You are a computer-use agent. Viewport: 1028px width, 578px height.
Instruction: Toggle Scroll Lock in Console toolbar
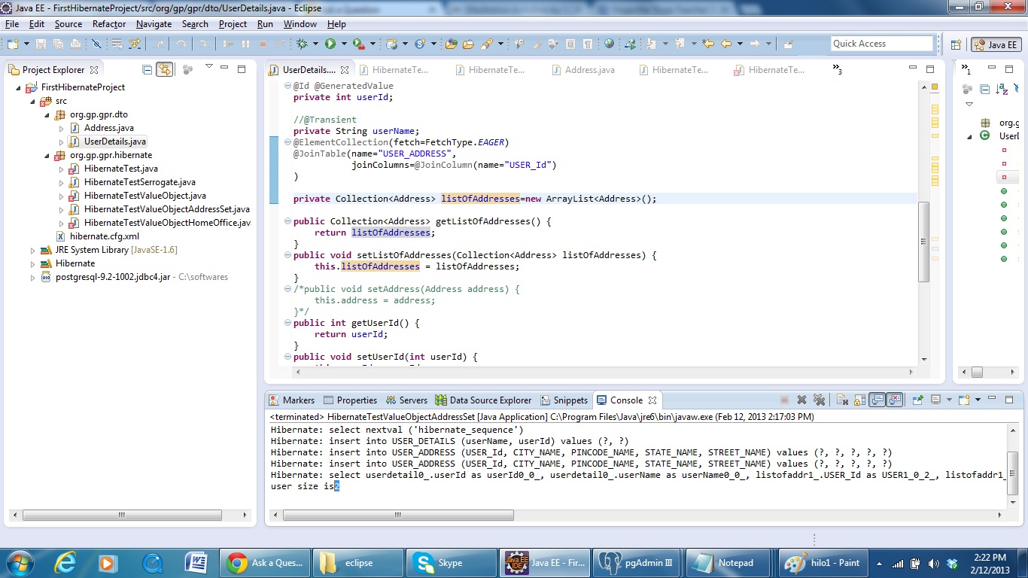tap(858, 400)
